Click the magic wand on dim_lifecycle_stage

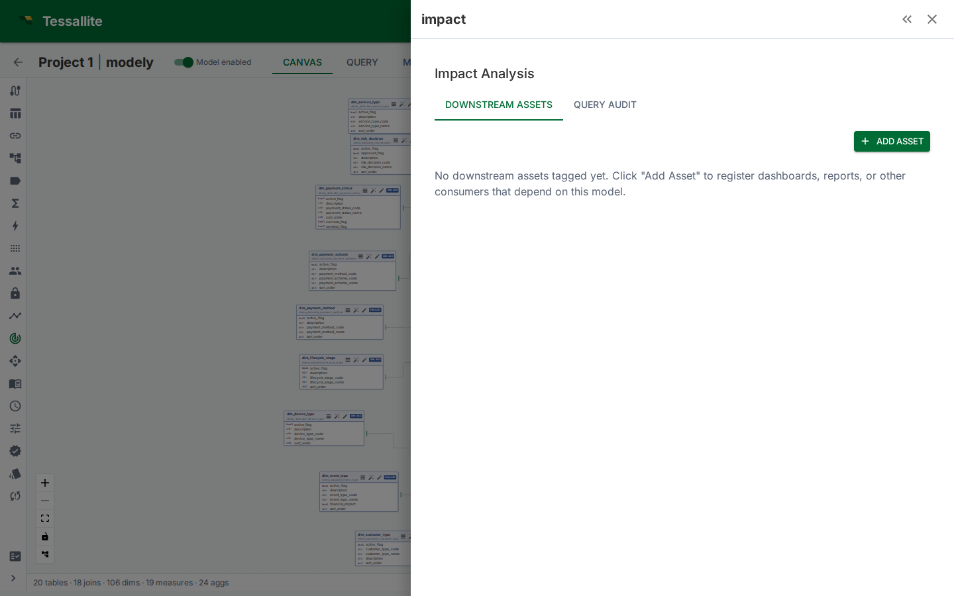(356, 360)
